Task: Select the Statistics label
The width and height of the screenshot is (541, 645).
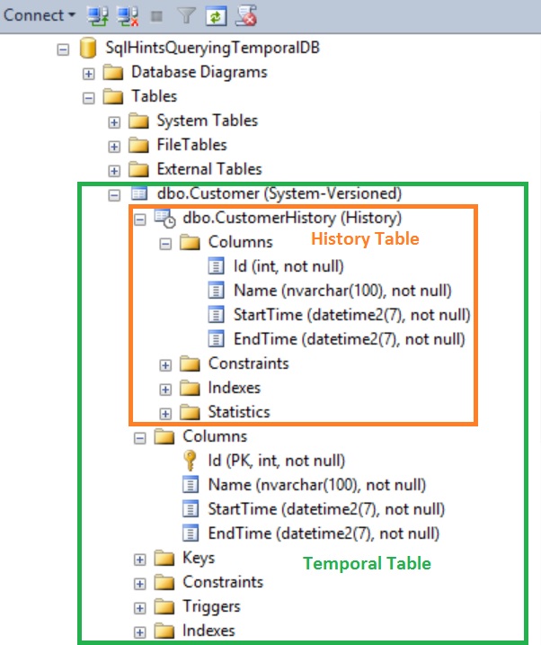Action: pos(239,412)
